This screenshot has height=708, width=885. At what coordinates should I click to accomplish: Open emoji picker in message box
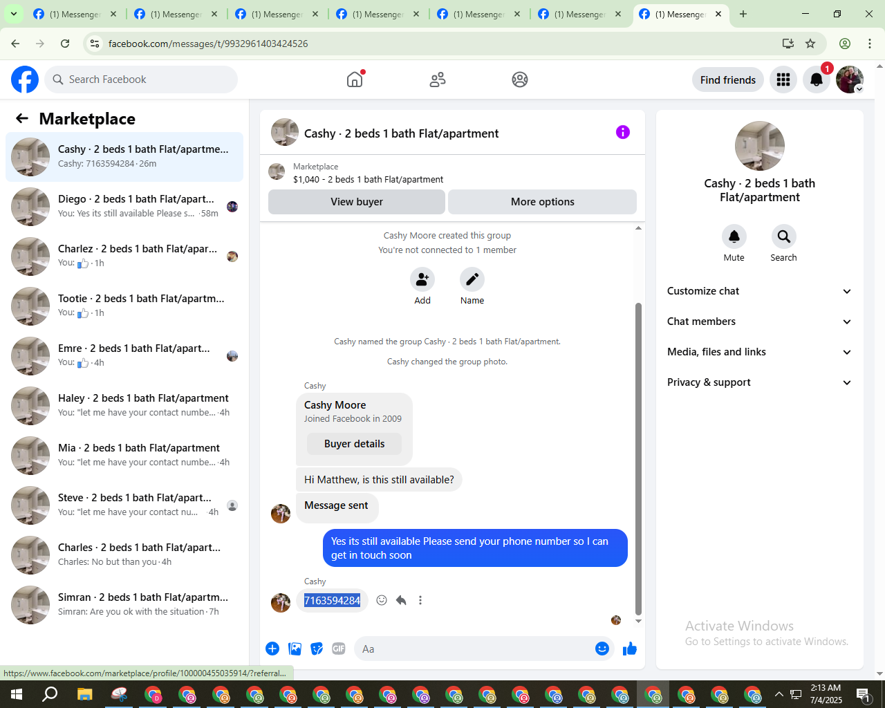(x=602, y=649)
